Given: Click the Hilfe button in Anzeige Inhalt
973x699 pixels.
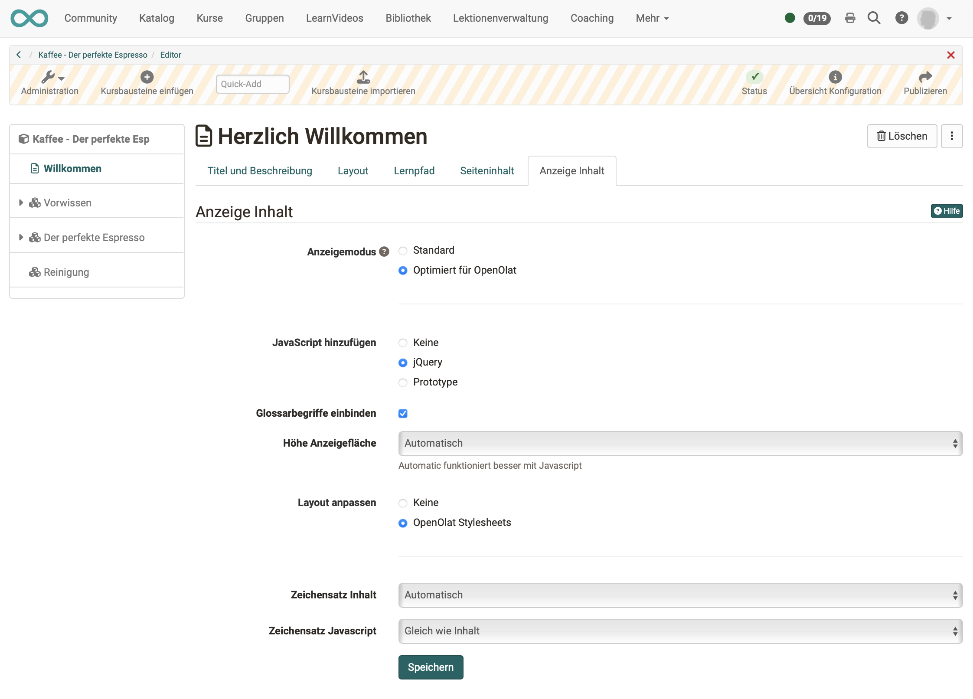Looking at the screenshot, I should [947, 210].
